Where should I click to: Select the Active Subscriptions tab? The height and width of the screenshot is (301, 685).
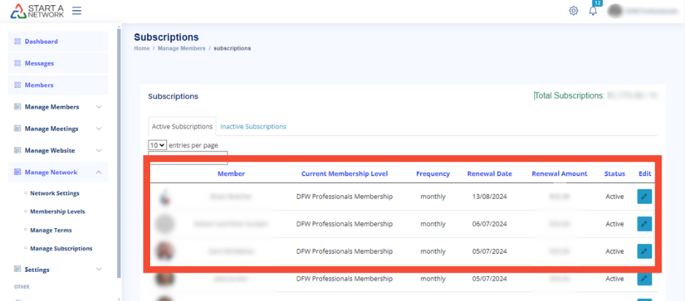tap(182, 127)
